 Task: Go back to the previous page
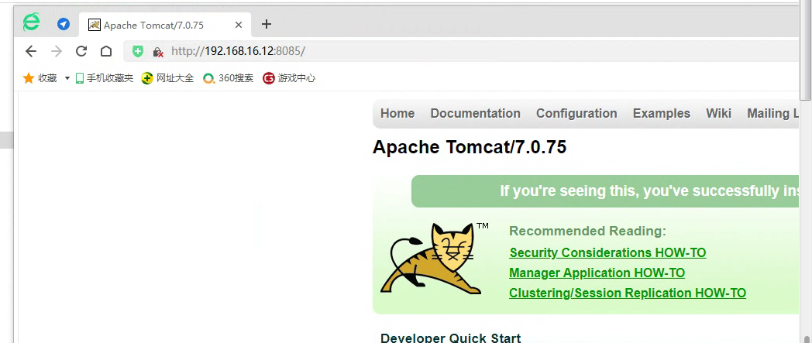[31, 50]
